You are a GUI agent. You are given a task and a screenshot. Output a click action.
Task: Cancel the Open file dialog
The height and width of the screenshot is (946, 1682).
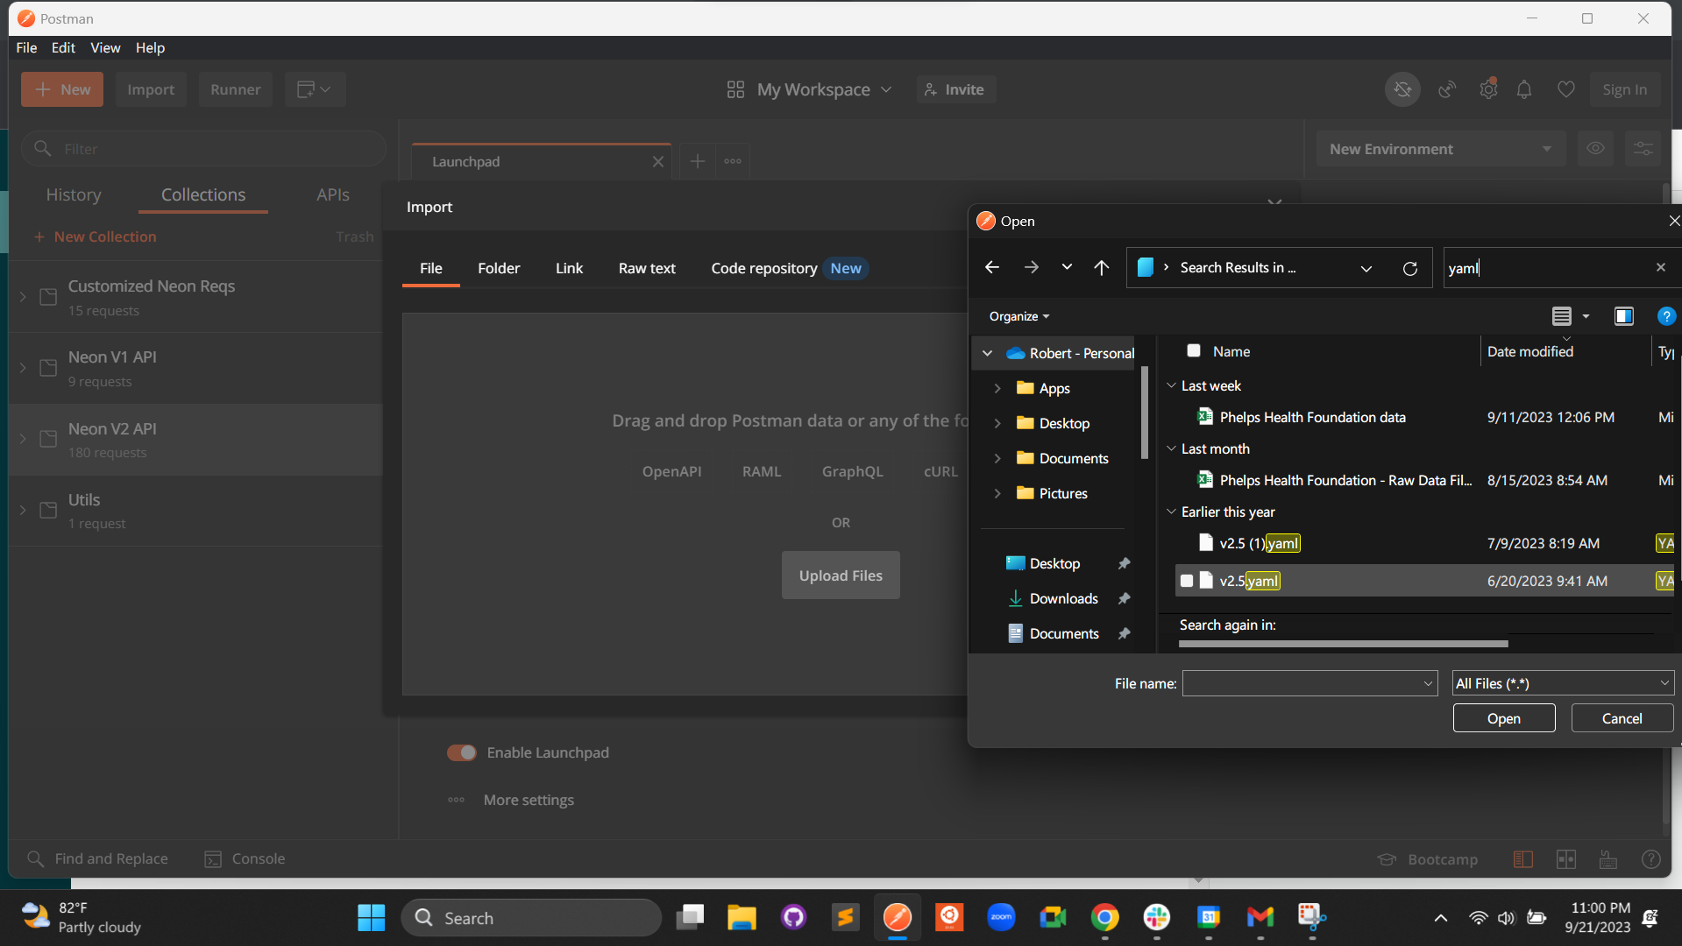(1622, 718)
